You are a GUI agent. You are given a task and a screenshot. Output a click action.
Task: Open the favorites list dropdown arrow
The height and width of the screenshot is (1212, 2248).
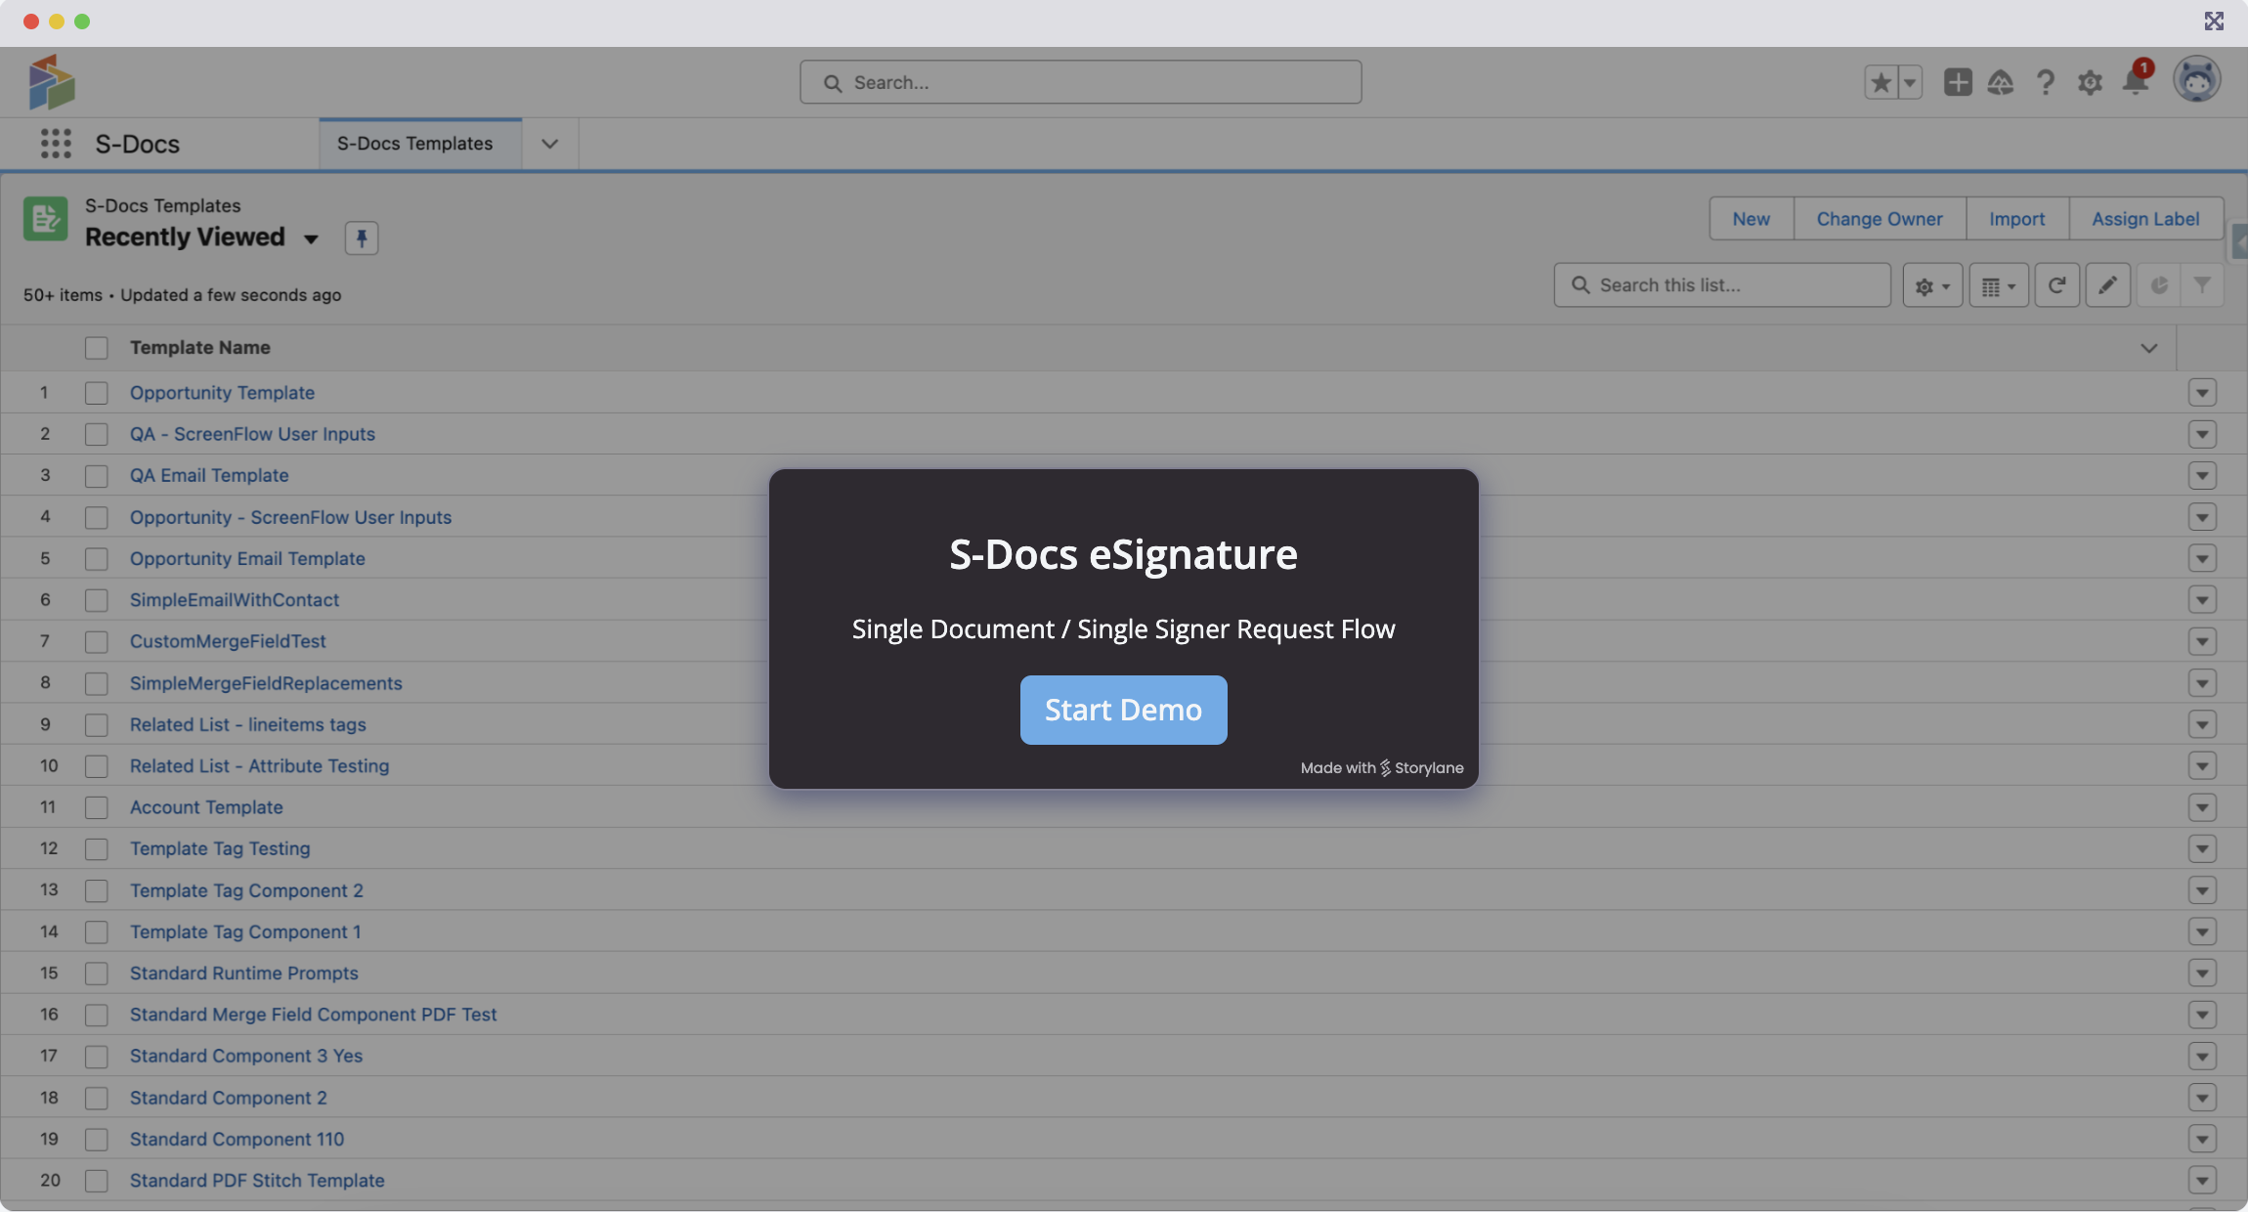tap(1910, 82)
